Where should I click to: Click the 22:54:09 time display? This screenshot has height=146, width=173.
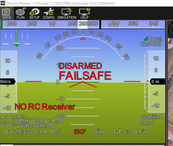click(x=151, y=44)
